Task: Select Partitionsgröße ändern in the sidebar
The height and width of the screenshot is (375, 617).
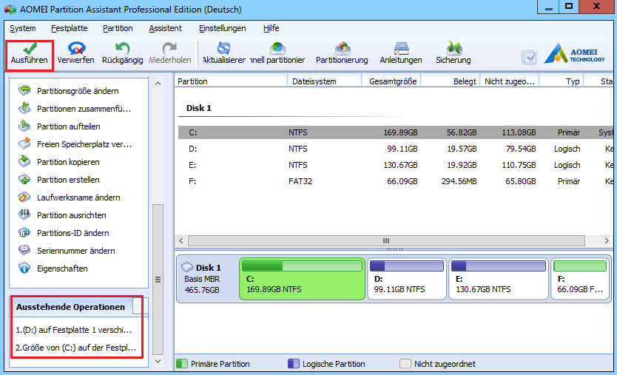Action: [x=78, y=91]
